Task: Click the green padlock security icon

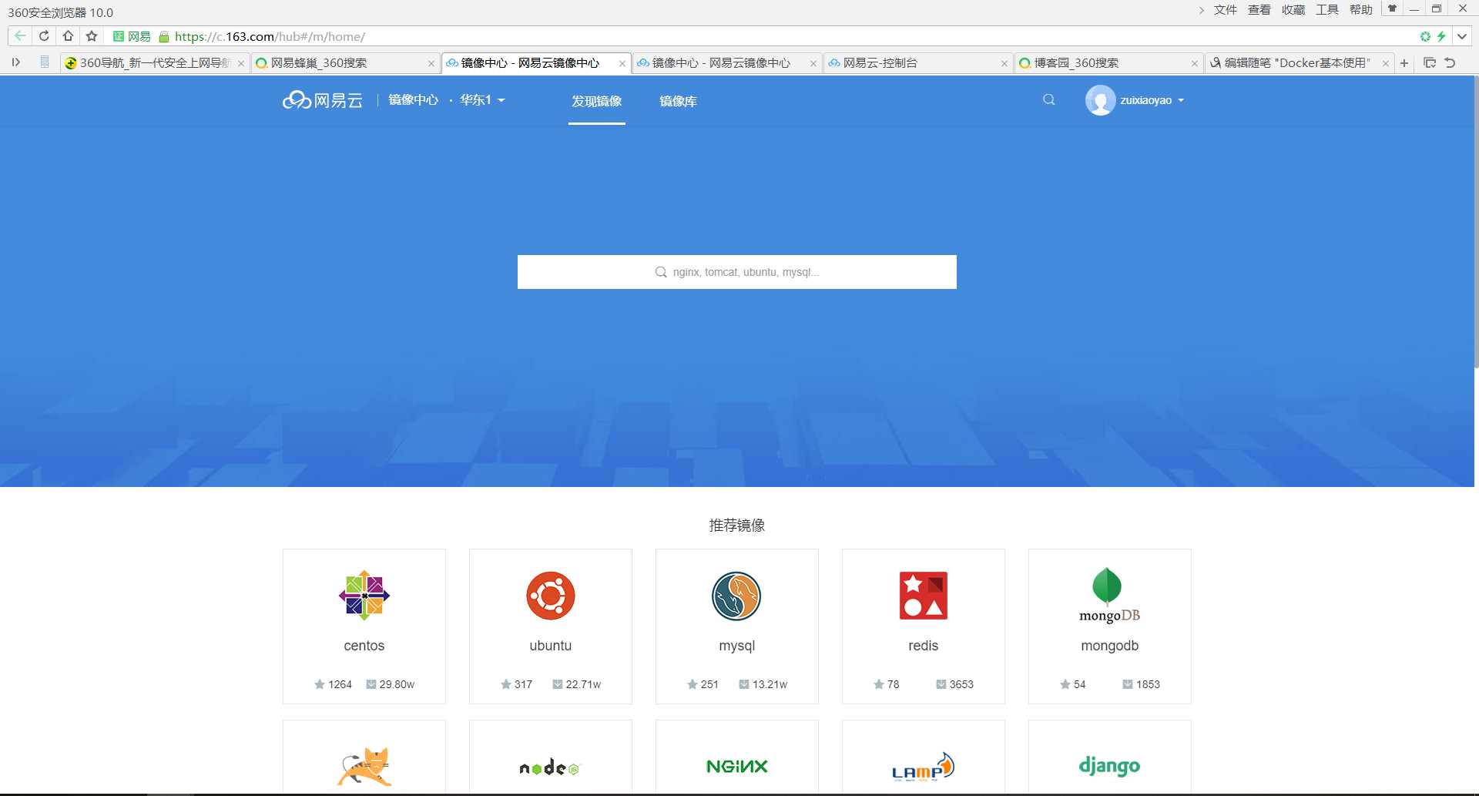Action: pos(163,36)
